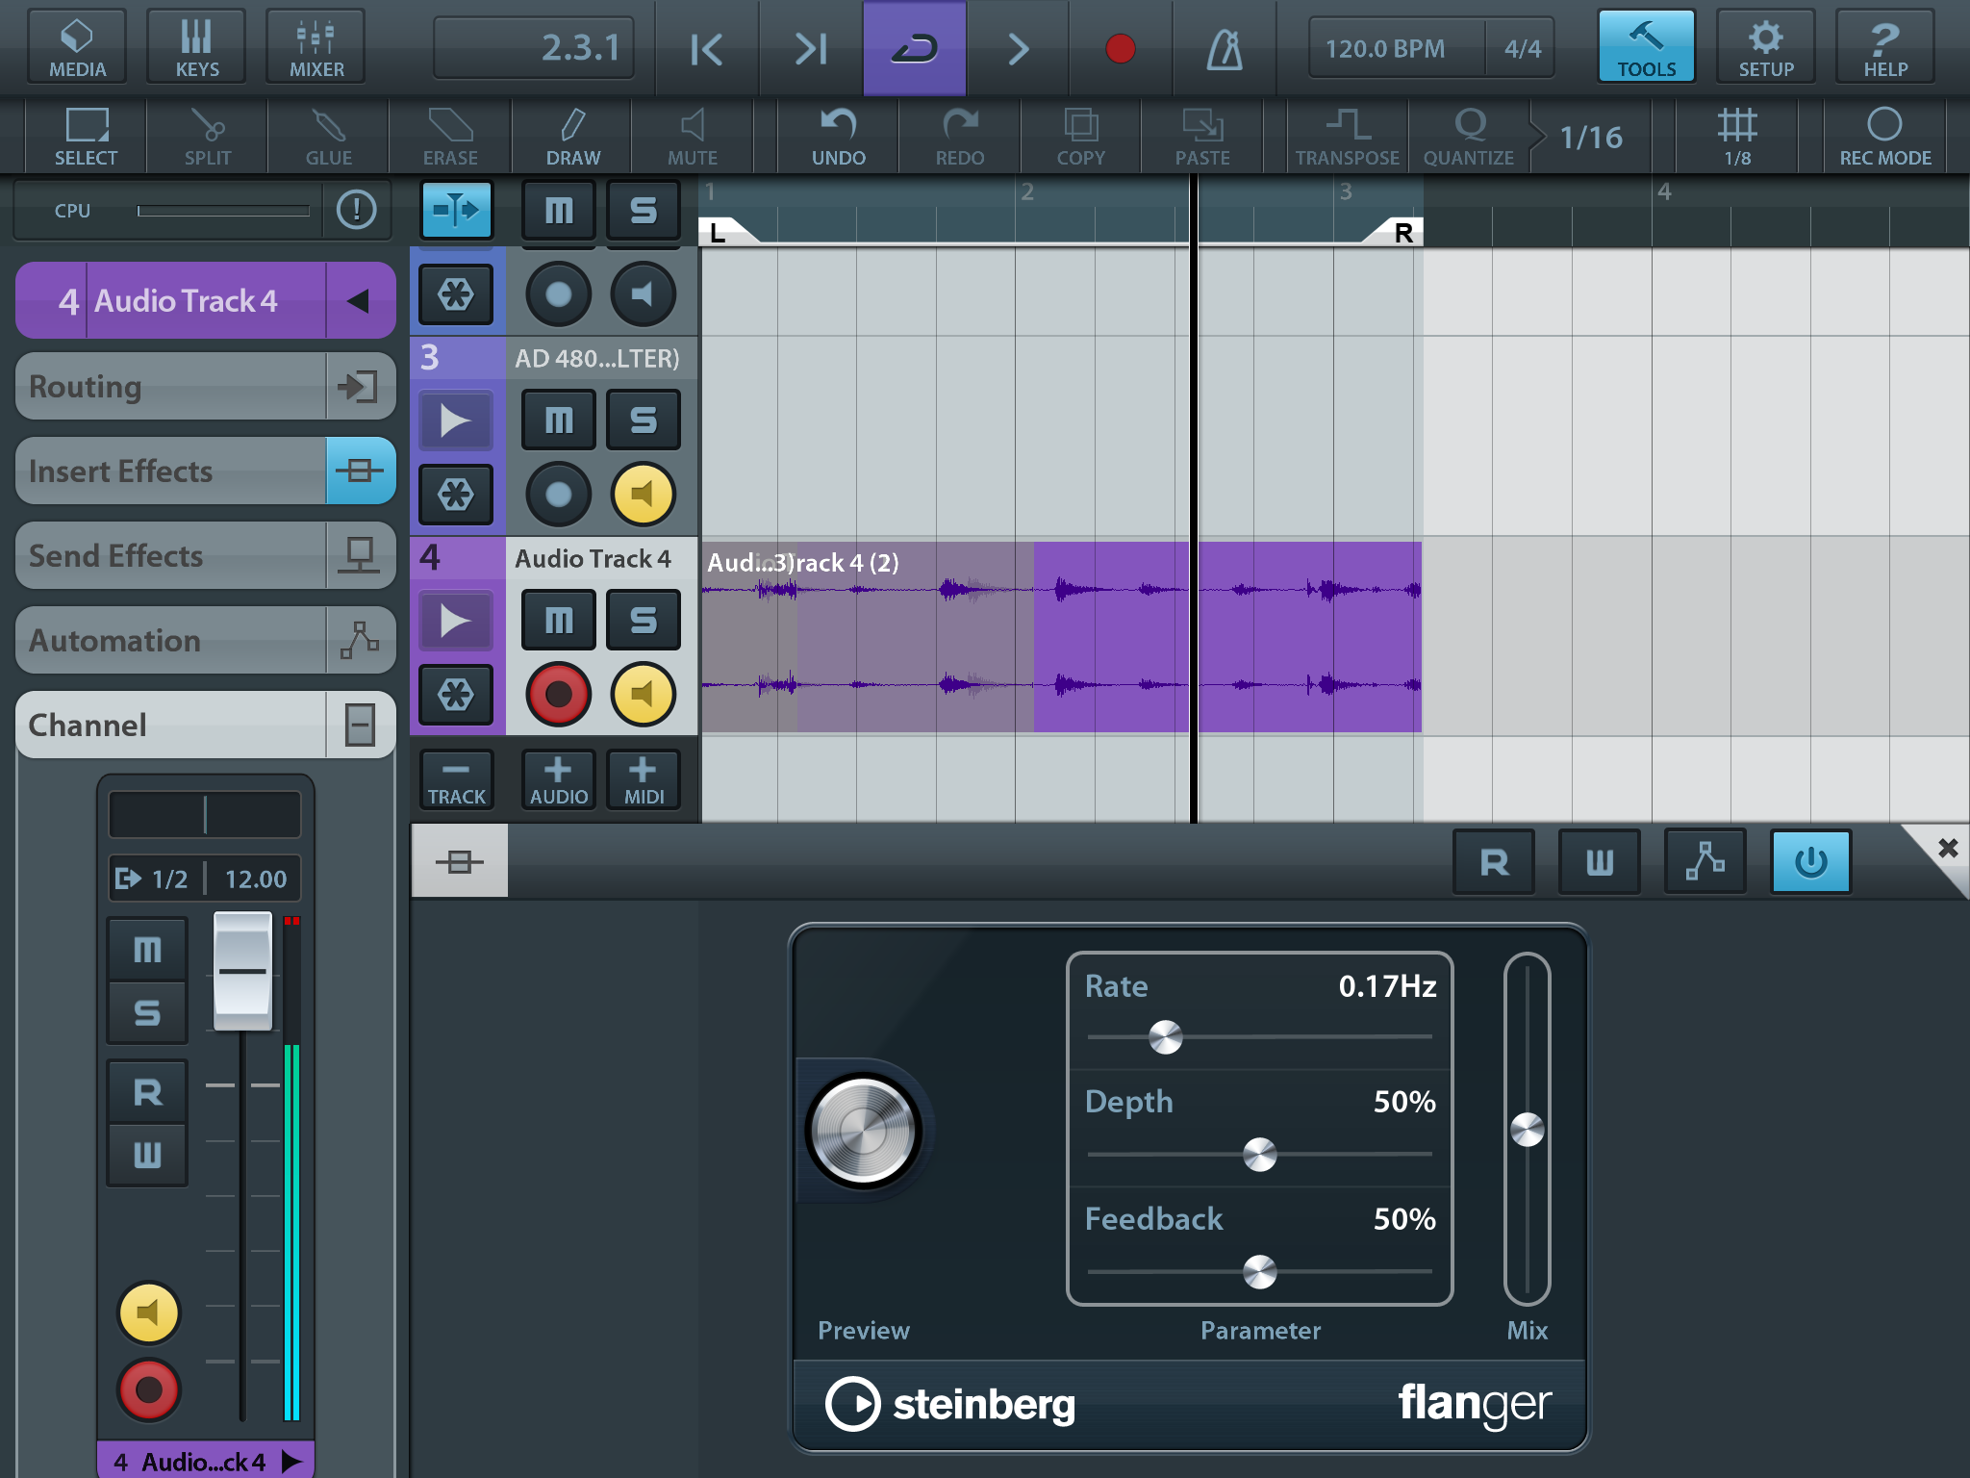Toggle global solo in track list header

pos(644,210)
